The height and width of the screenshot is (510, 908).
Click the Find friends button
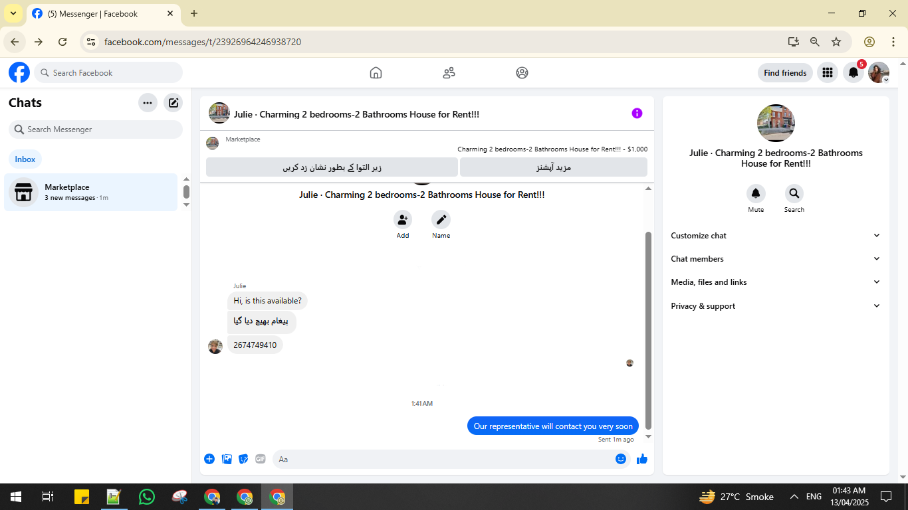point(785,73)
